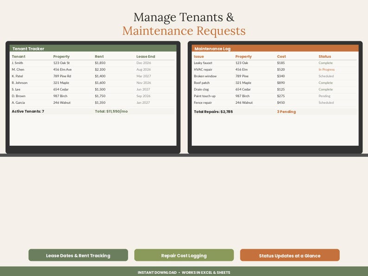The height and width of the screenshot is (276, 368).
Task: Click the Lease Dates & Rent Tracking button
Action: tap(78, 255)
